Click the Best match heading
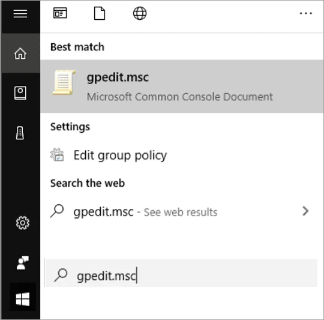Screen dimensions: 324x320 77,47
